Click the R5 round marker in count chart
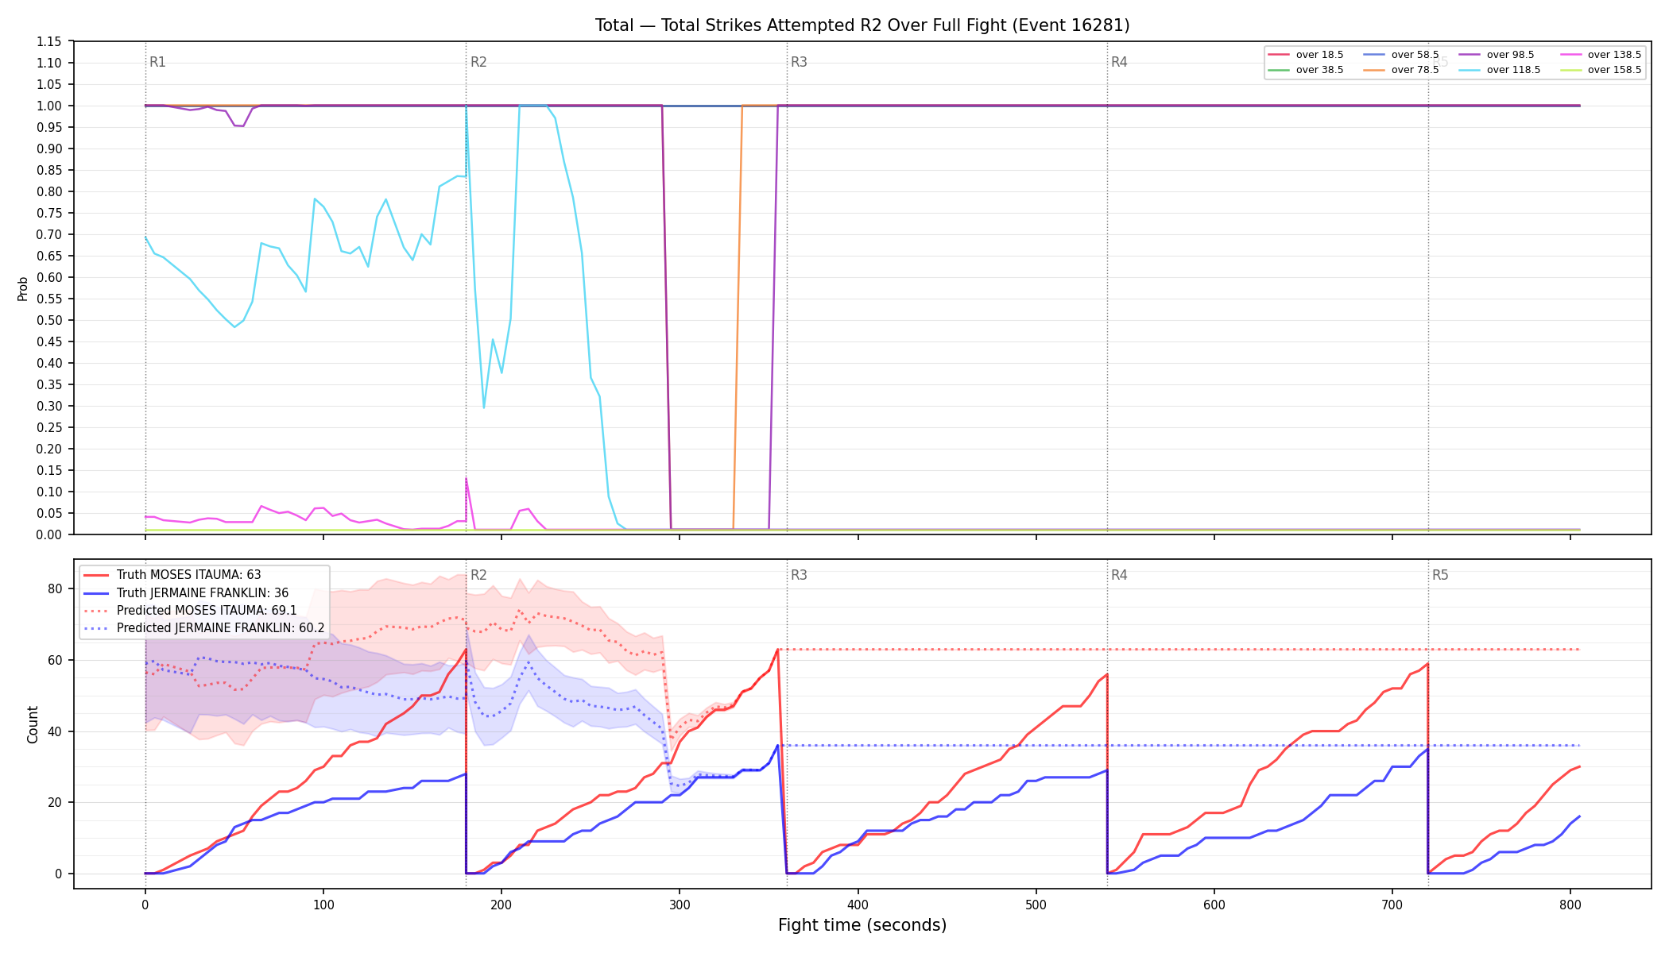The image size is (1669, 953). [1440, 575]
